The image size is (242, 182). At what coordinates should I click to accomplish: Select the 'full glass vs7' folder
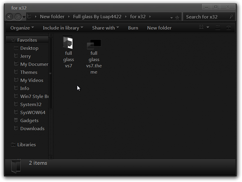(x=68, y=52)
